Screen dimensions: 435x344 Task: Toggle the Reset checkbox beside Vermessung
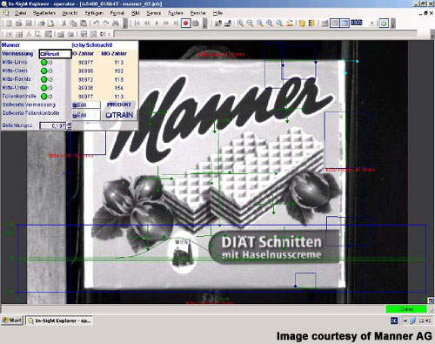click(x=55, y=54)
